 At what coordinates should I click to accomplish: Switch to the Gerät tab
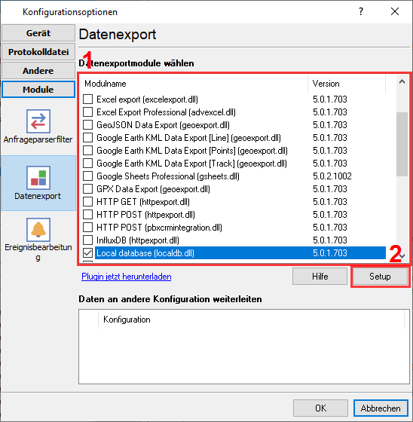point(38,33)
